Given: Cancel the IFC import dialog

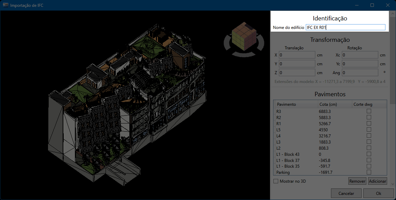Looking at the screenshot, I should [346, 193].
